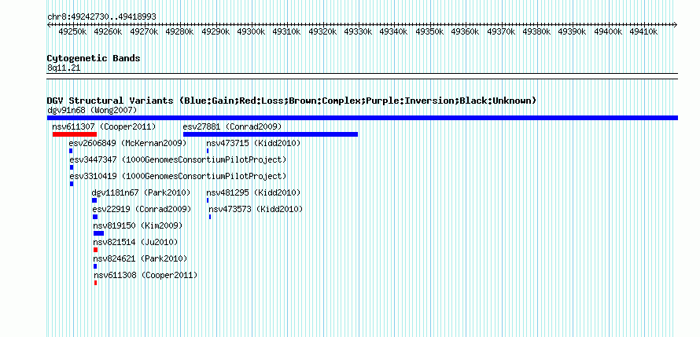Viewport: 700px width, 337px height.
Task: Select the blue esv22919 gain marker
Action: click(x=95, y=217)
